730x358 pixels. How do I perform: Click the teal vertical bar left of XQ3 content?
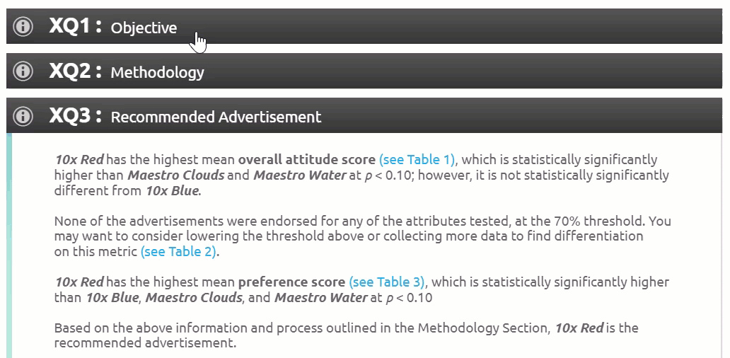[x=9, y=246]
